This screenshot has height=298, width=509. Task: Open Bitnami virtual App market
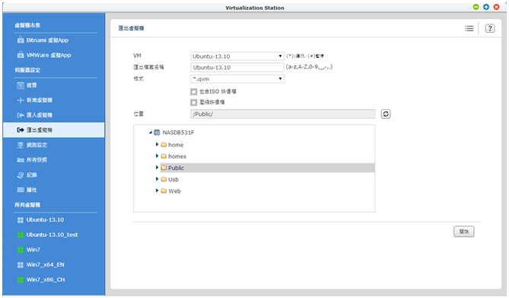pyautogui.click(x=47, y=40)
